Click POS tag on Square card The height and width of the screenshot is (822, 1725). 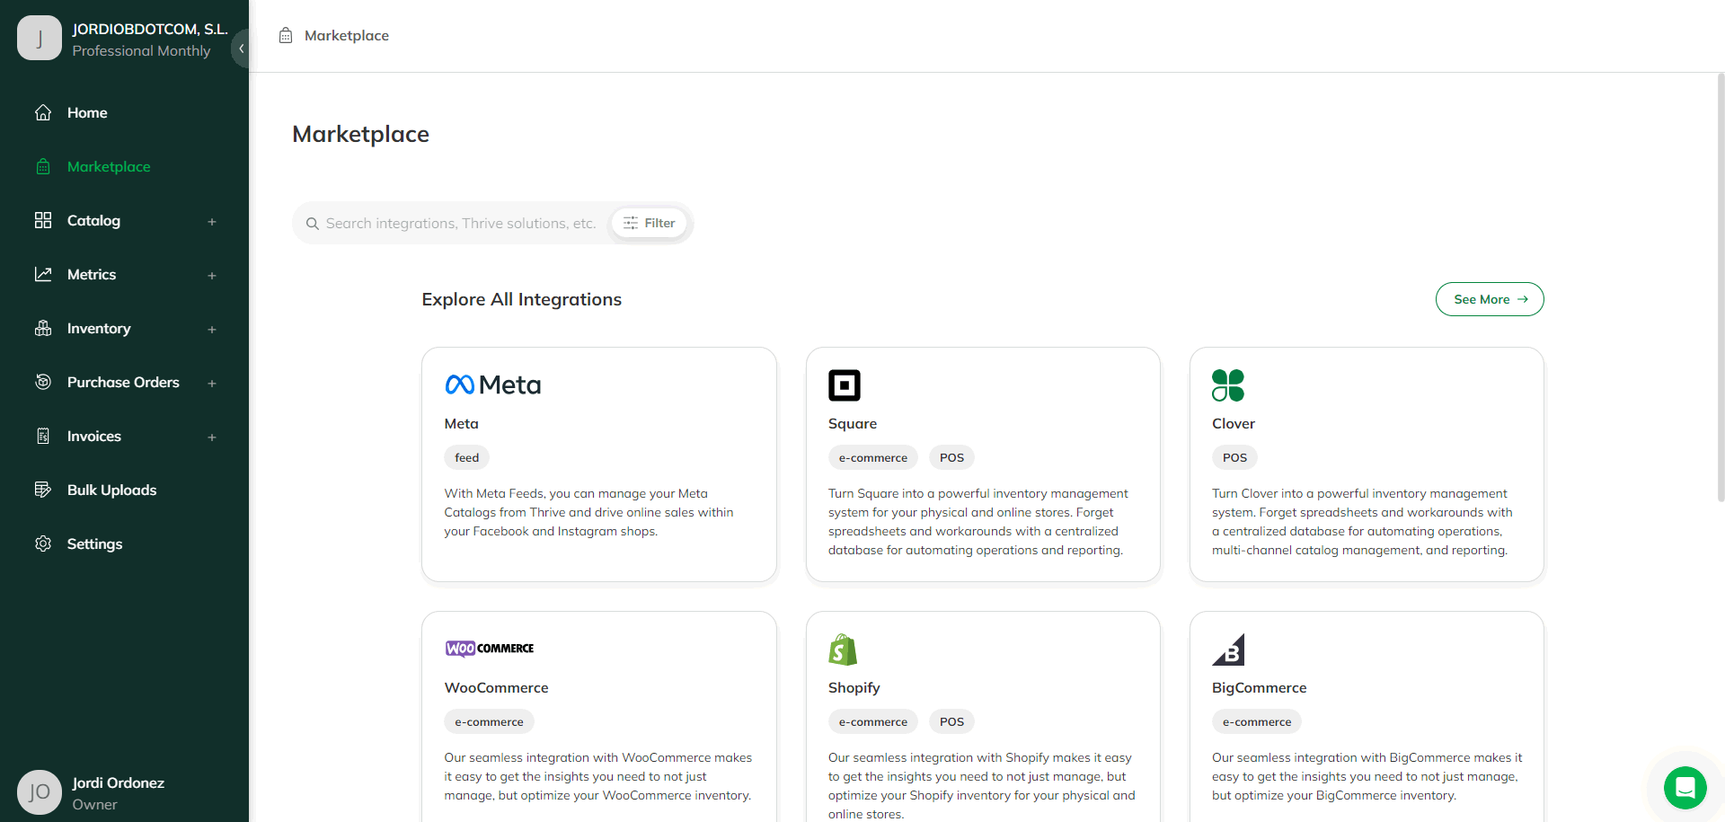(x=951, y=457)
